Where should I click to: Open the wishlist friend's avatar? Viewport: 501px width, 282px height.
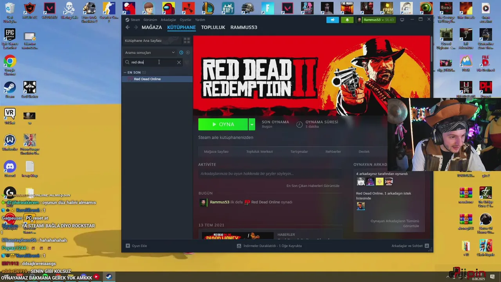click(360, 206)
